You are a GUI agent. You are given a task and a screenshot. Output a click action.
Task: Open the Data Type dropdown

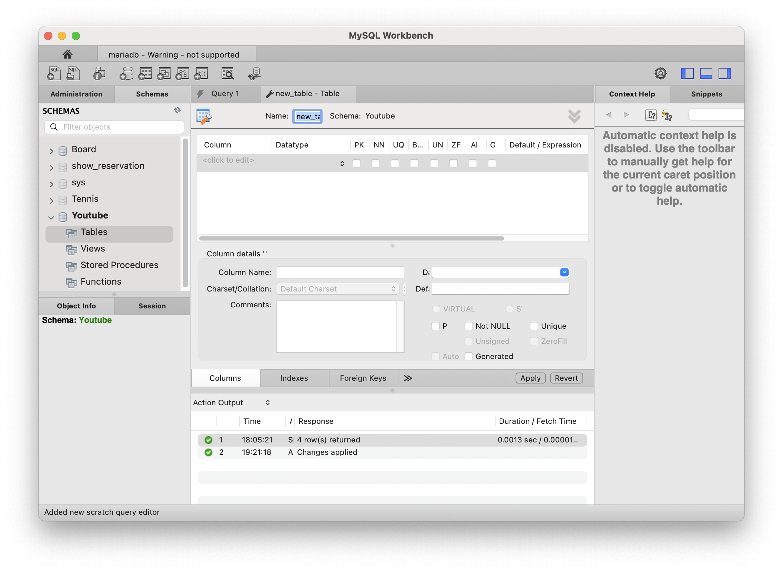tap(565, 273)
